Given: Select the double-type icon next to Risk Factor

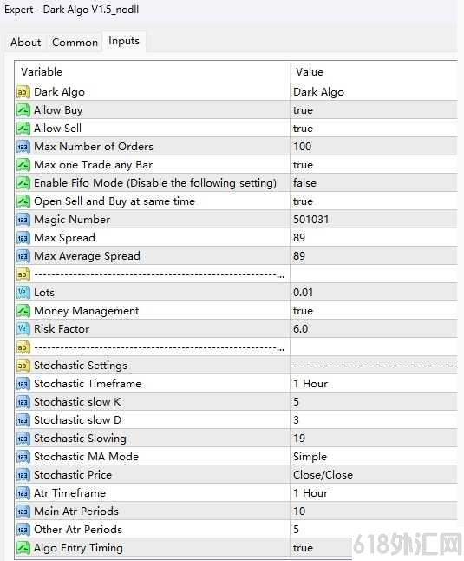Looking at the screenshot, I should [x=23, y=328].
